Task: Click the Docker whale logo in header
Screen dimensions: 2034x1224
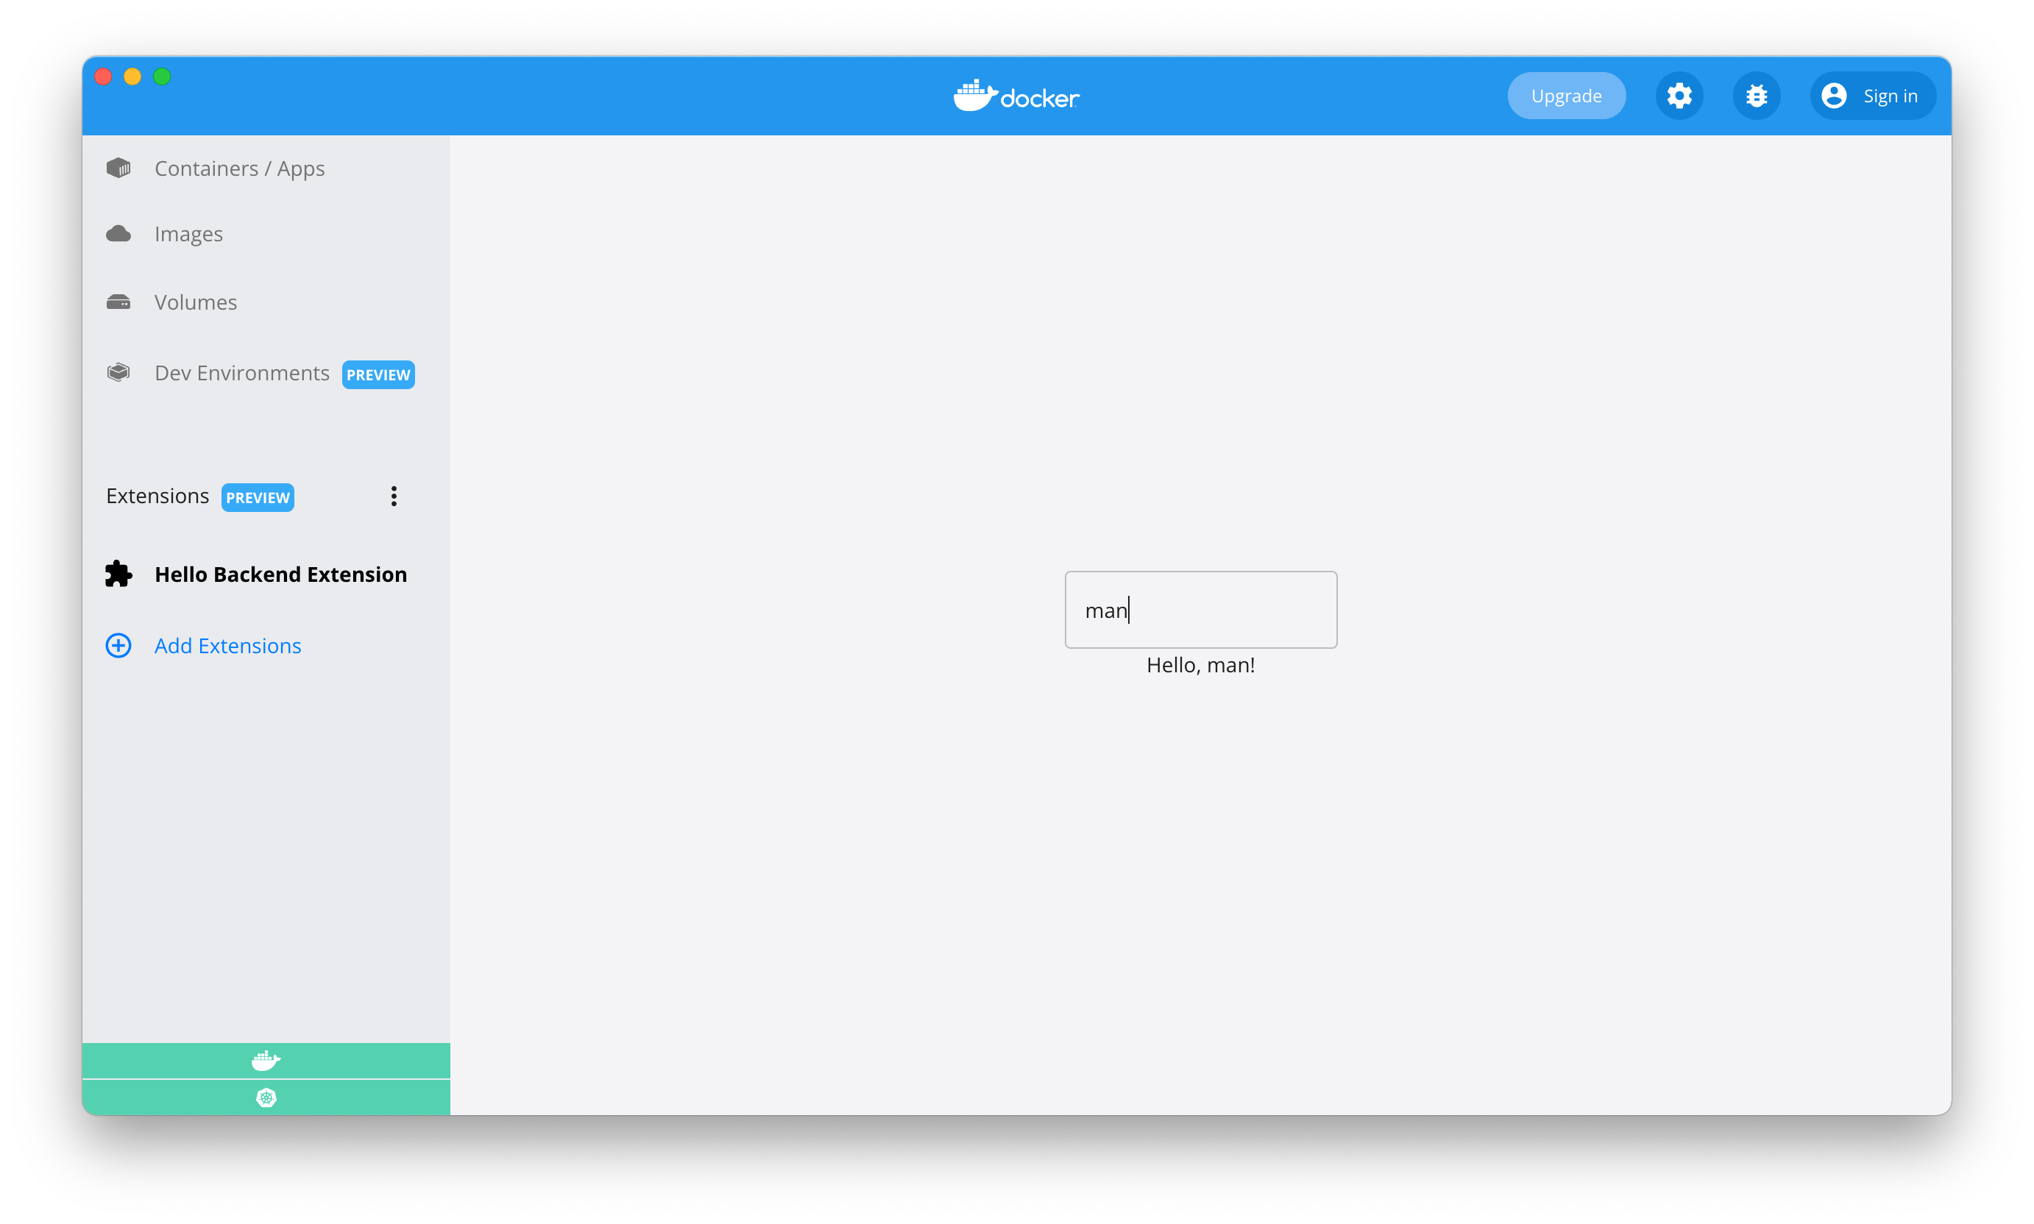Action: click(x=1016, y=96)
